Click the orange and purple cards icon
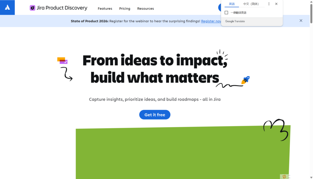 [x=62, y=60]
